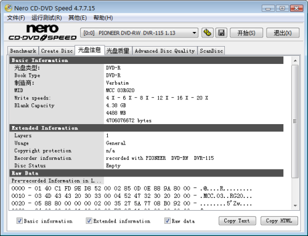Click the Raw Data section header

[x=146, y=173]
